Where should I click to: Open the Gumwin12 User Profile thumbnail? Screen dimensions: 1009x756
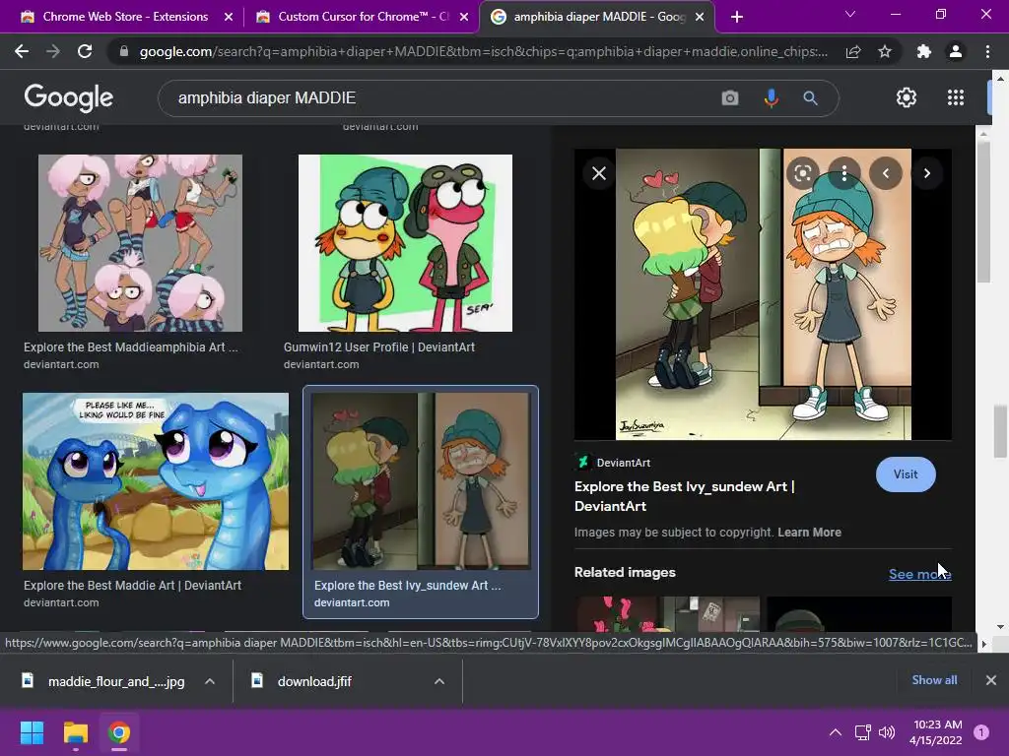click(x=405, y=243)
